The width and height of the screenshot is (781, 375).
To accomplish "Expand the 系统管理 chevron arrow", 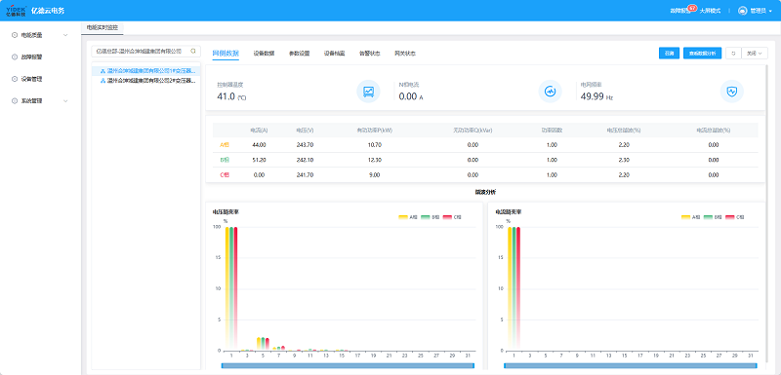I will [x=65, y=101].
